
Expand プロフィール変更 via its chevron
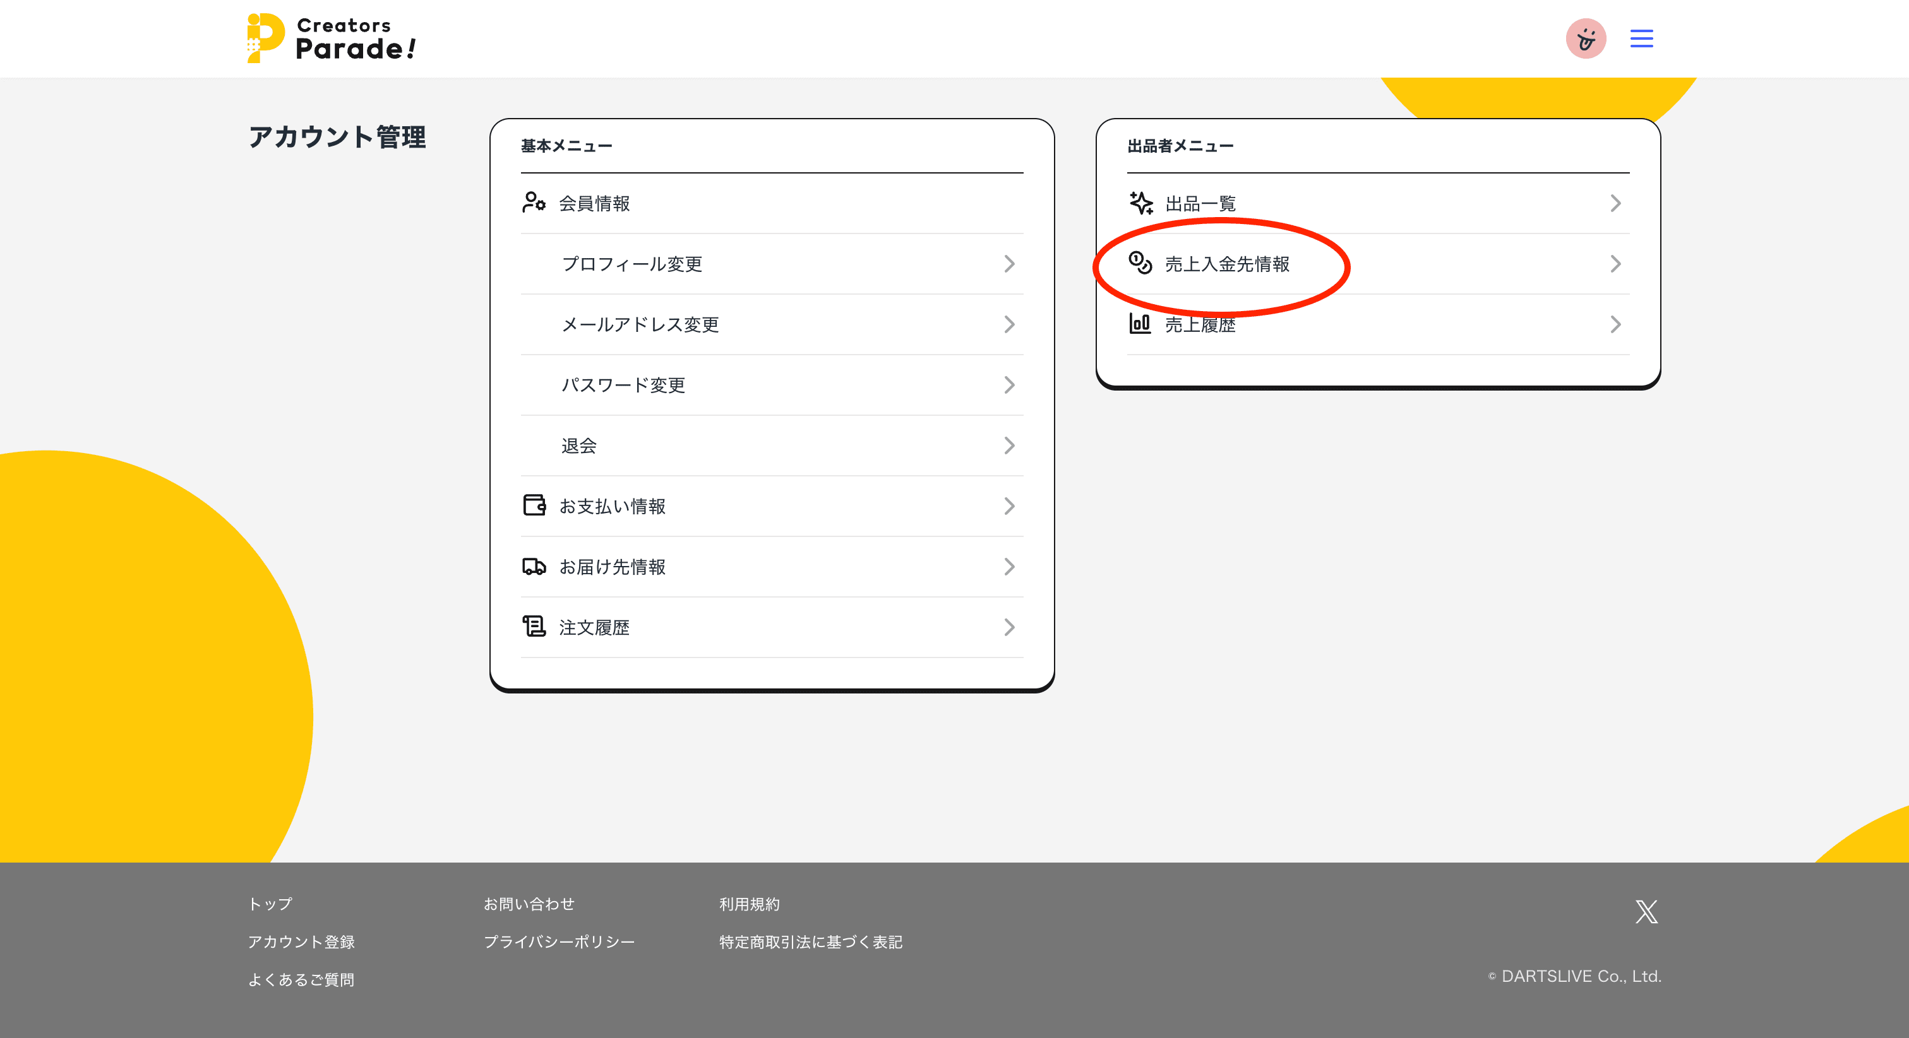coord(1009,264)
